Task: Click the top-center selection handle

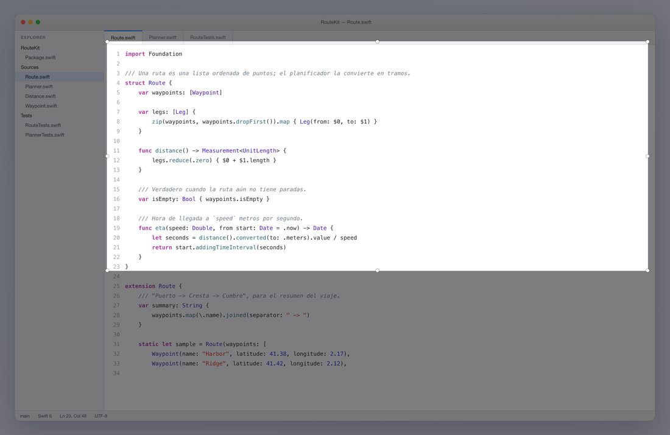Action: click(x=377, y=41)
